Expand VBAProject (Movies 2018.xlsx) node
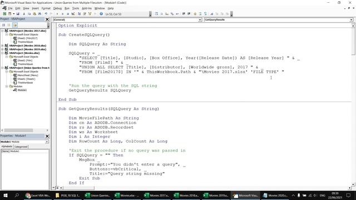 (x=2, y=46)
